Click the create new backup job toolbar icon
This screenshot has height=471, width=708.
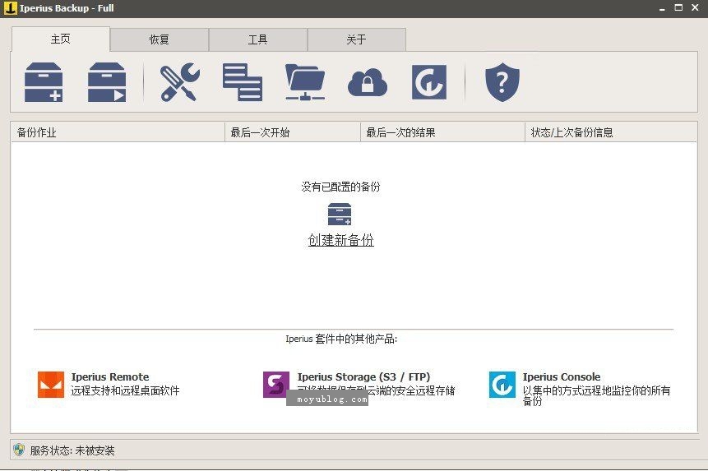(x=44, y=82)
